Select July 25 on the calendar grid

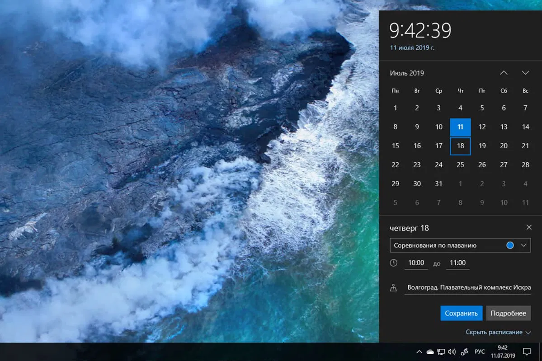coord(460,164)
